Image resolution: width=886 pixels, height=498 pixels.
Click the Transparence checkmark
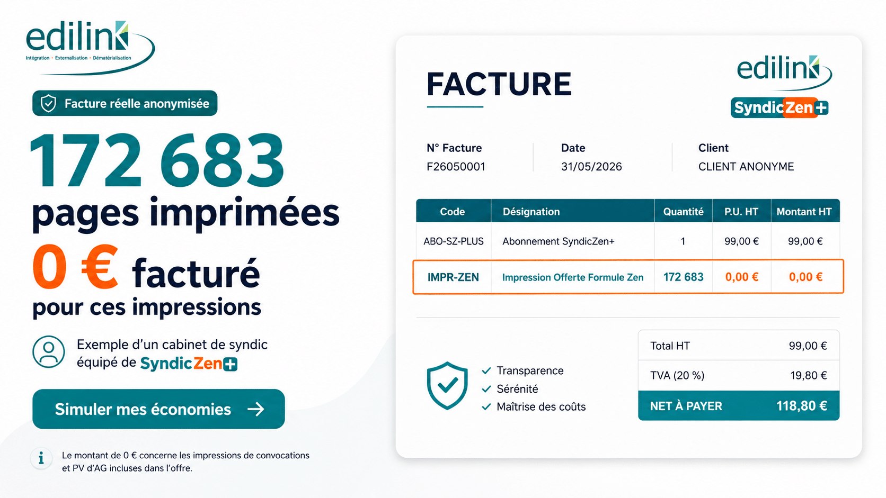click(x=486, y=371)
